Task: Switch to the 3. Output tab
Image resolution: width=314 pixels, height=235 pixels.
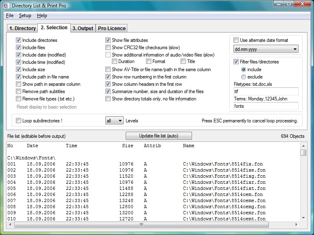Action: pyautogui.click(x=83, y=28)
